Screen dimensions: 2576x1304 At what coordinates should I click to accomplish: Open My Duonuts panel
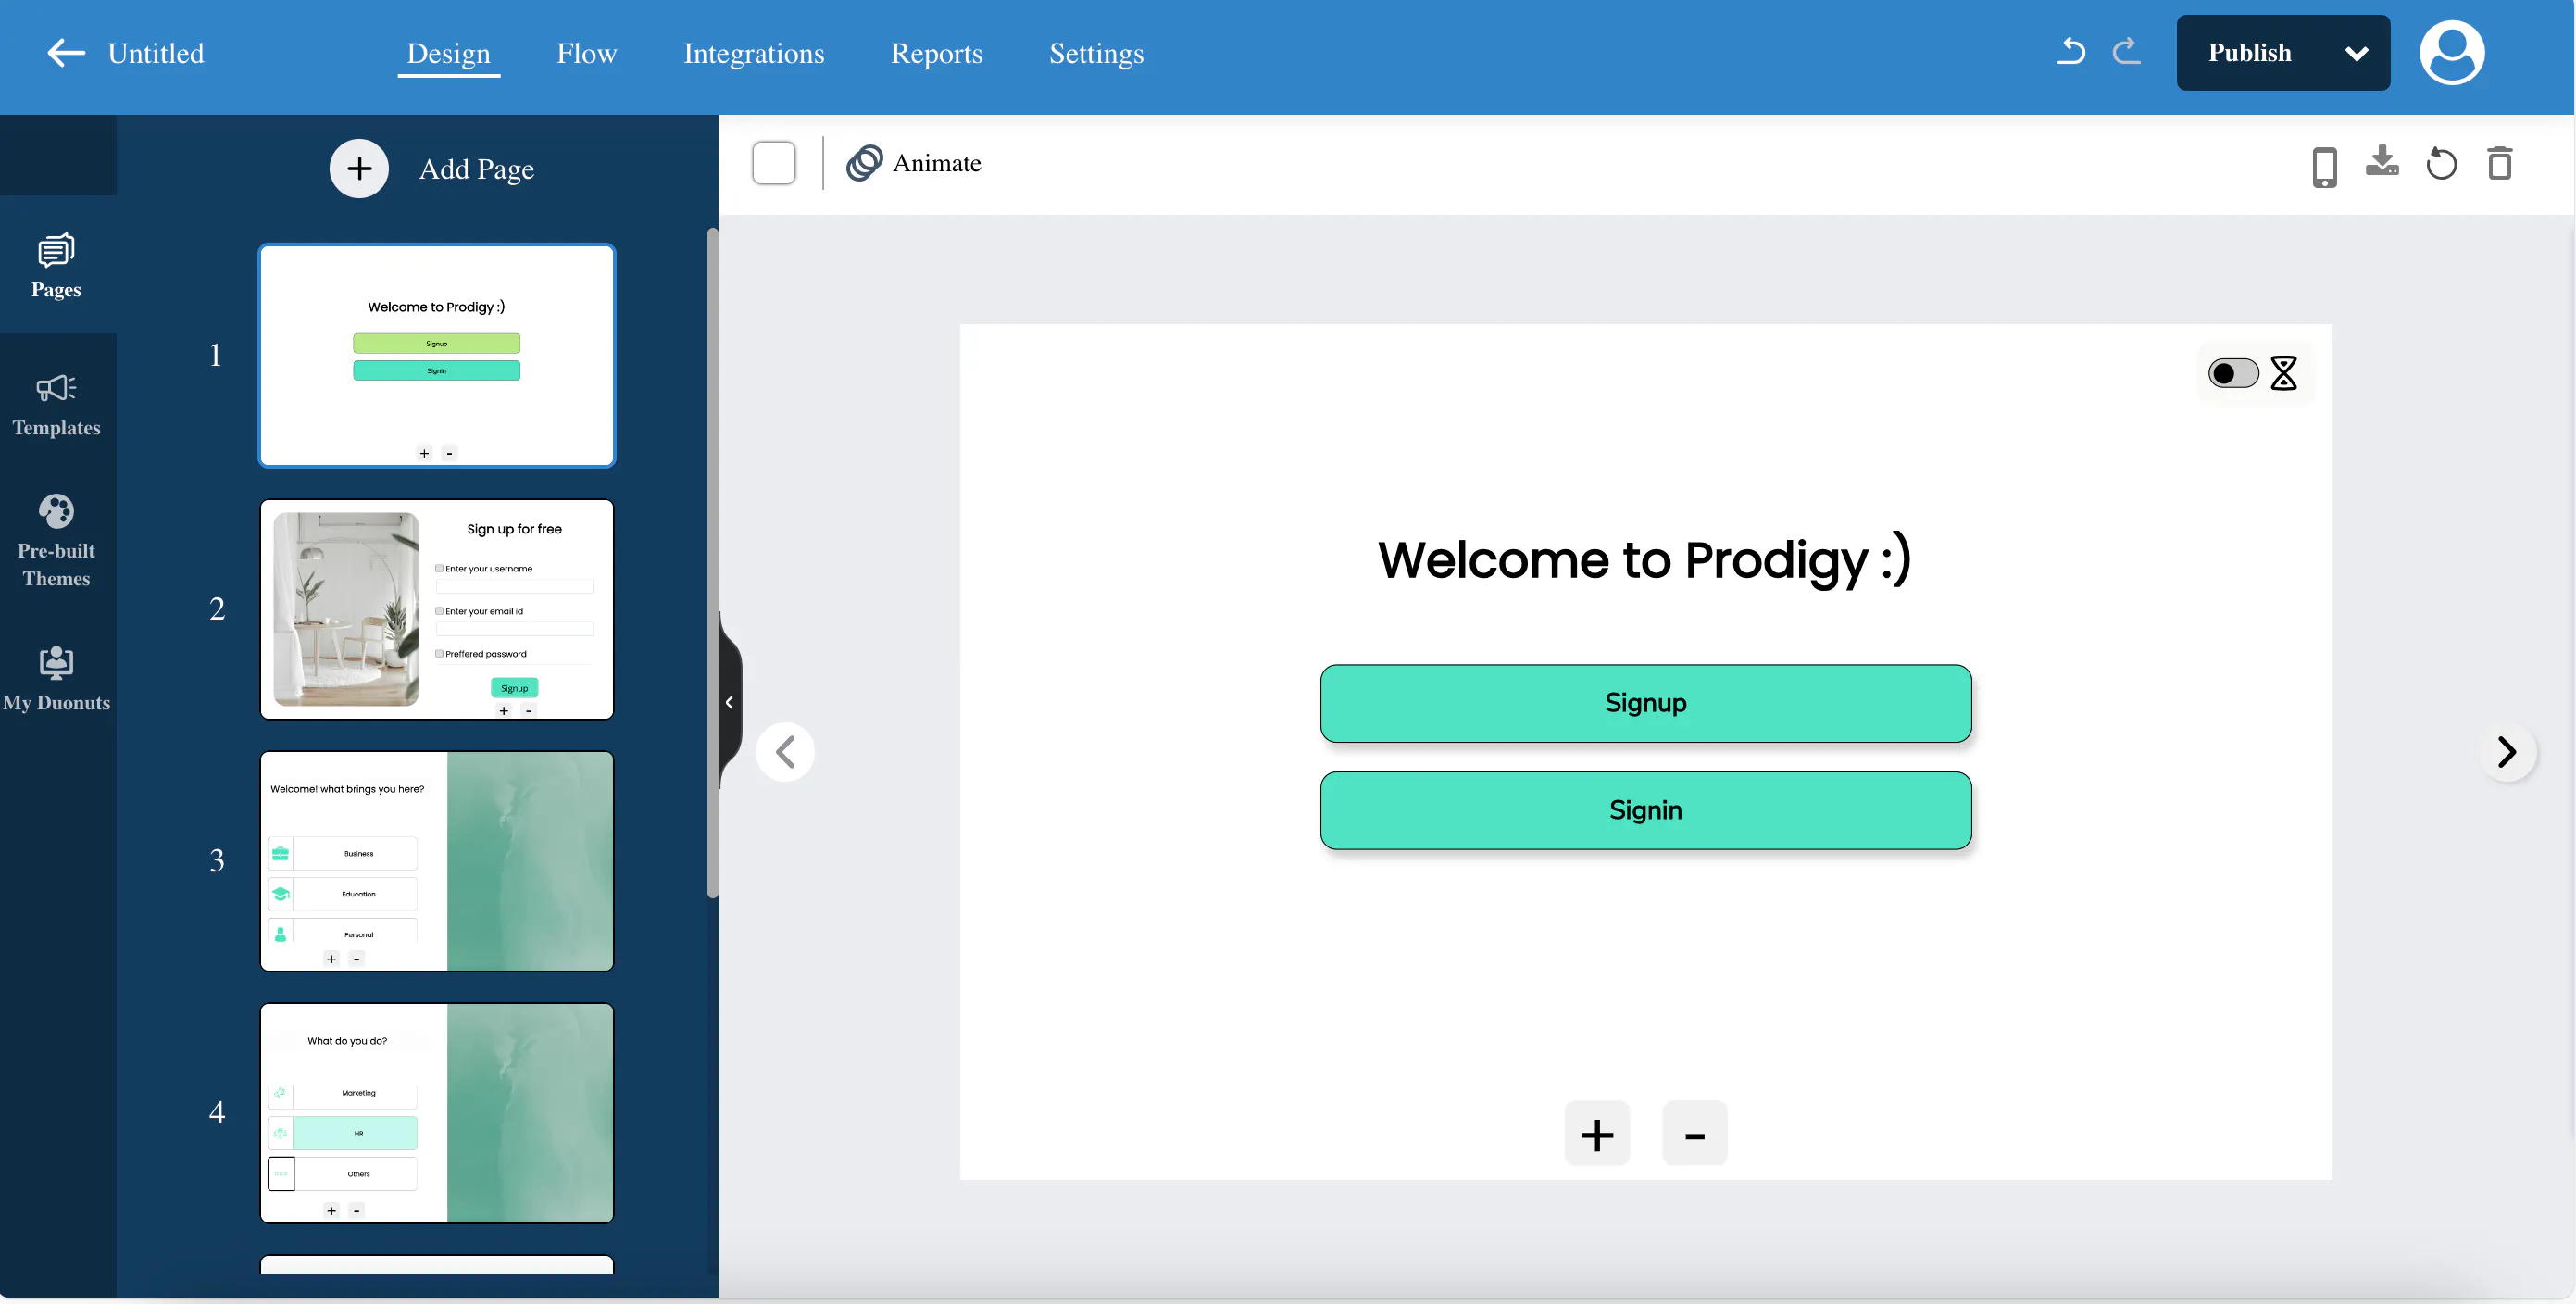click(56, 678)
